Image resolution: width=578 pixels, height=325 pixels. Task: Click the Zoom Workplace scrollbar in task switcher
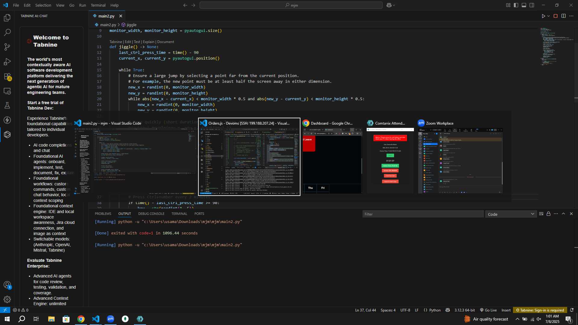pyautogui.click(x=502, y=173)
